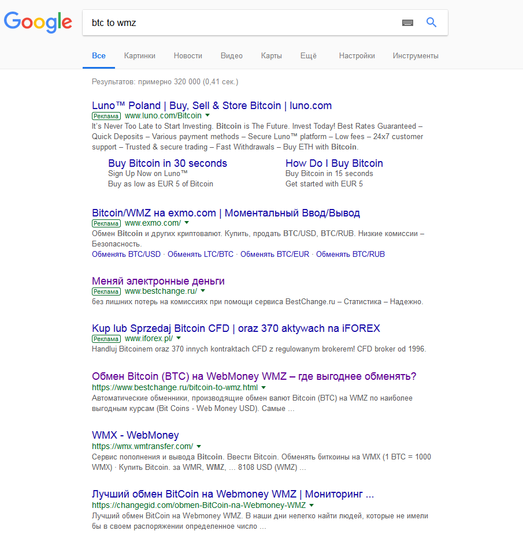Open the 'Обмен Bitcoin (BTC) на WebMoney WMZ' result
The height and width of the screenshot is (542, 523).
(254, 376)
